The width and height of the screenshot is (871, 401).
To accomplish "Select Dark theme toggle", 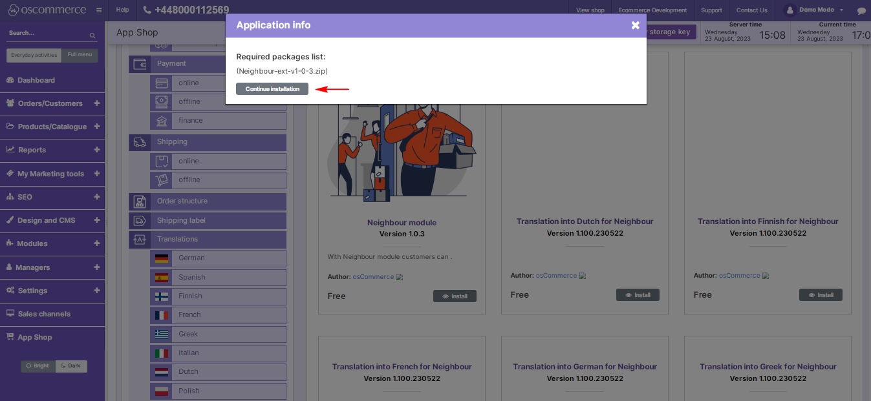I will 71,366.
